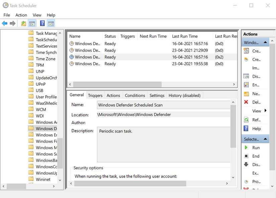This screenshot has height=198, width=276.
Task: Toggle the show/hide action pane icon
Action: (51, 23)
